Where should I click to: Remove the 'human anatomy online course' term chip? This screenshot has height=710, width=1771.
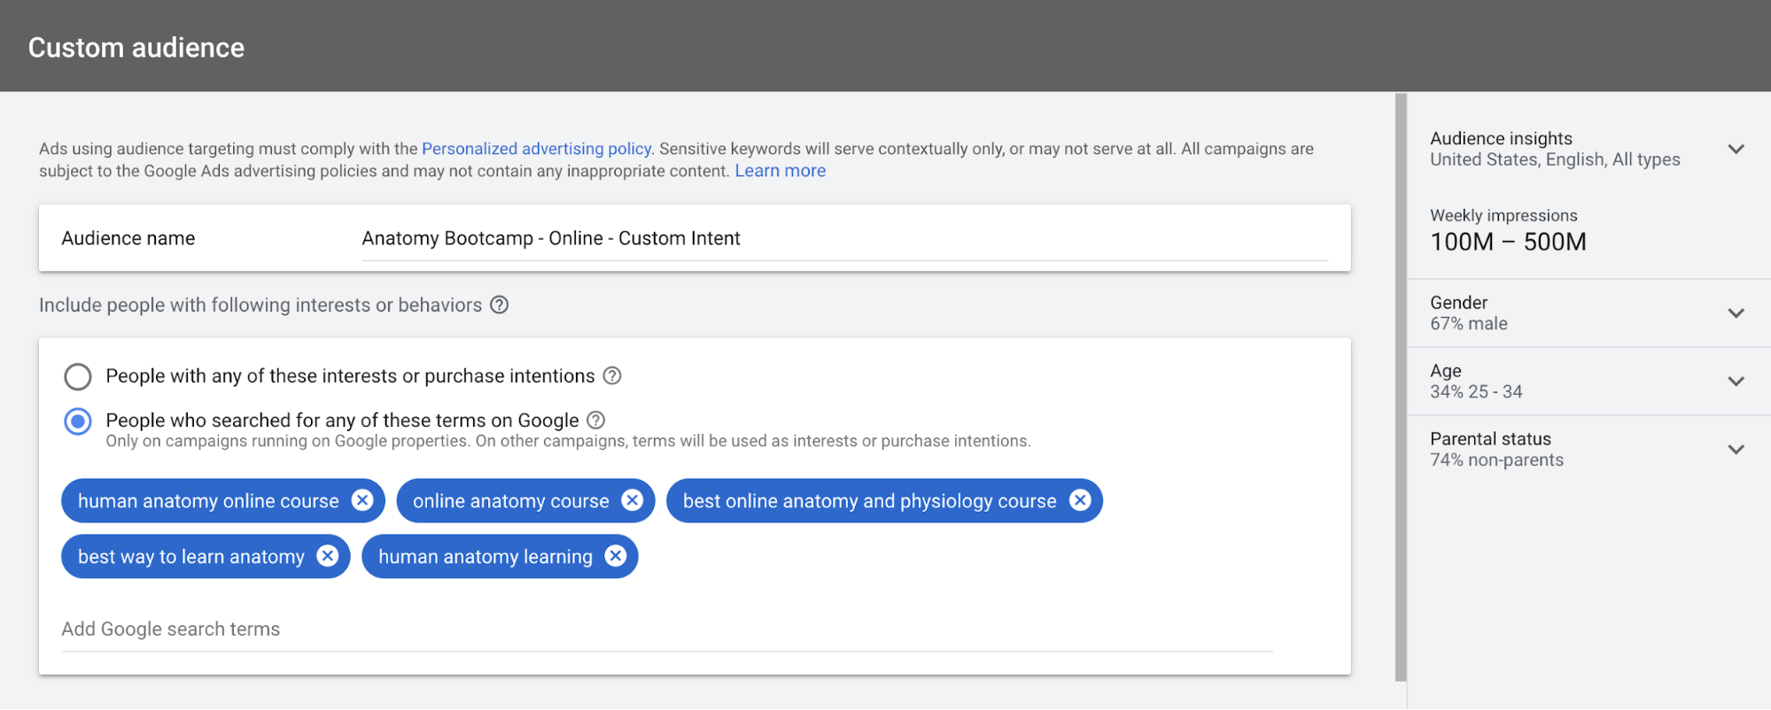362,500
